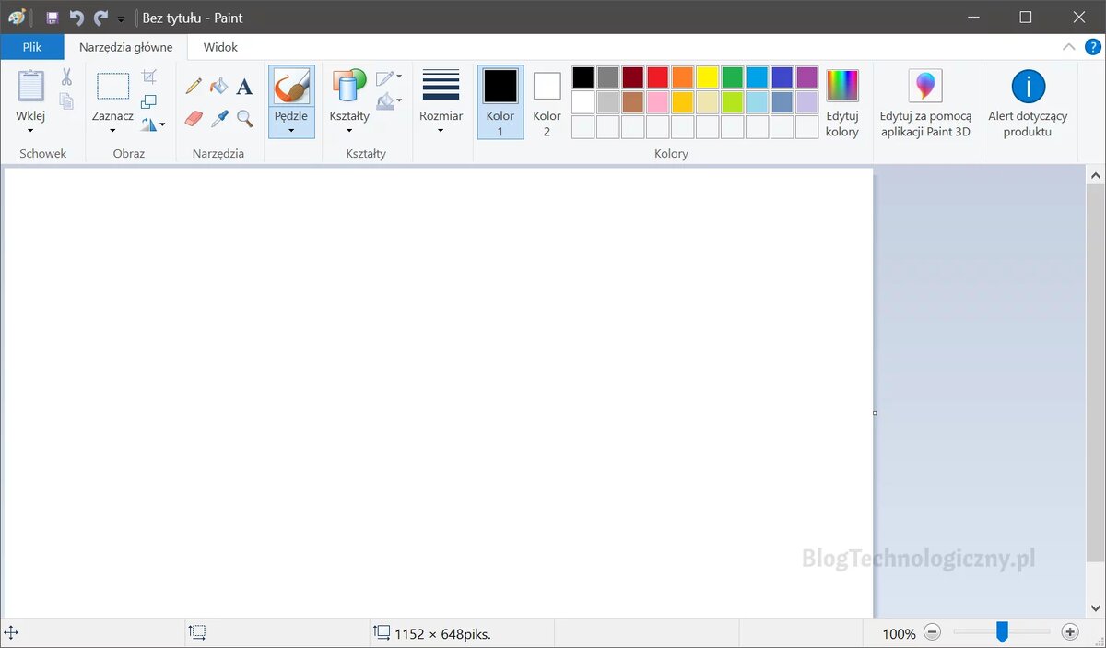Click vertical scrollbar down arrow
1106x648 pixels.
point(1096,608)
